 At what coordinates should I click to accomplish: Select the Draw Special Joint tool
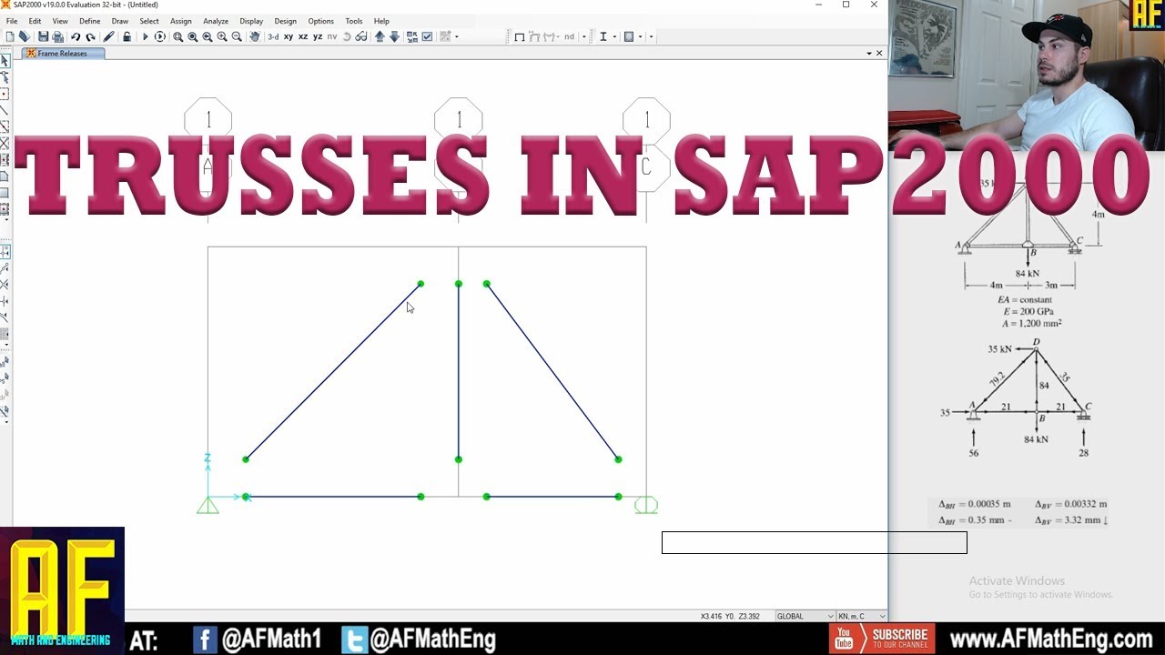tap(5, 94)
